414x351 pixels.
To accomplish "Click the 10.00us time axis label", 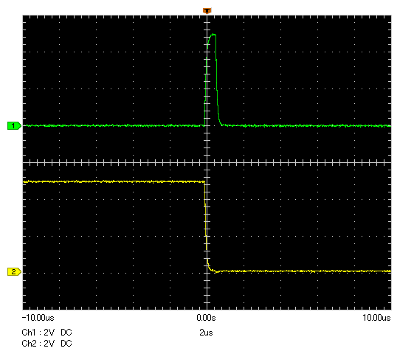I will (x=376, y=318).
